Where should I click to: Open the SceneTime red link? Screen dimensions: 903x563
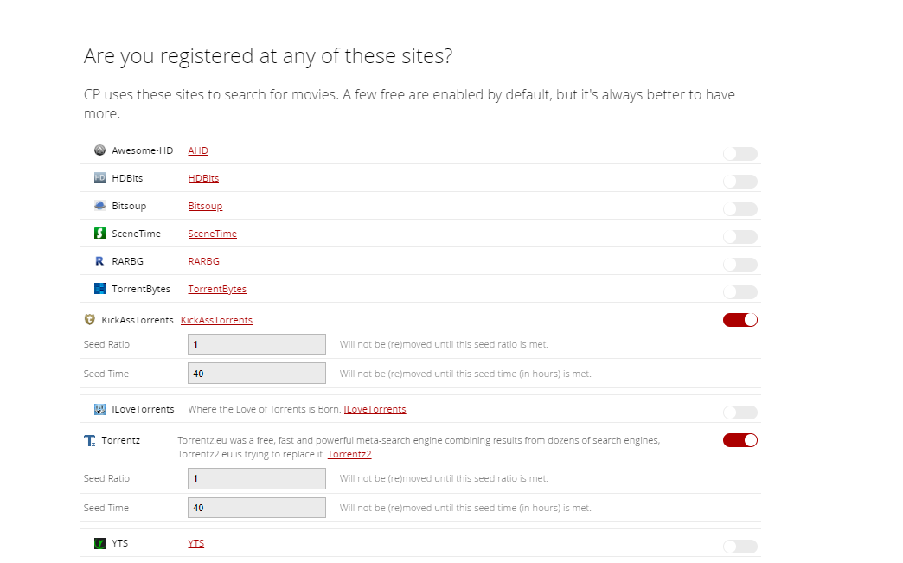pyautogui.click(x=212, y=234)
